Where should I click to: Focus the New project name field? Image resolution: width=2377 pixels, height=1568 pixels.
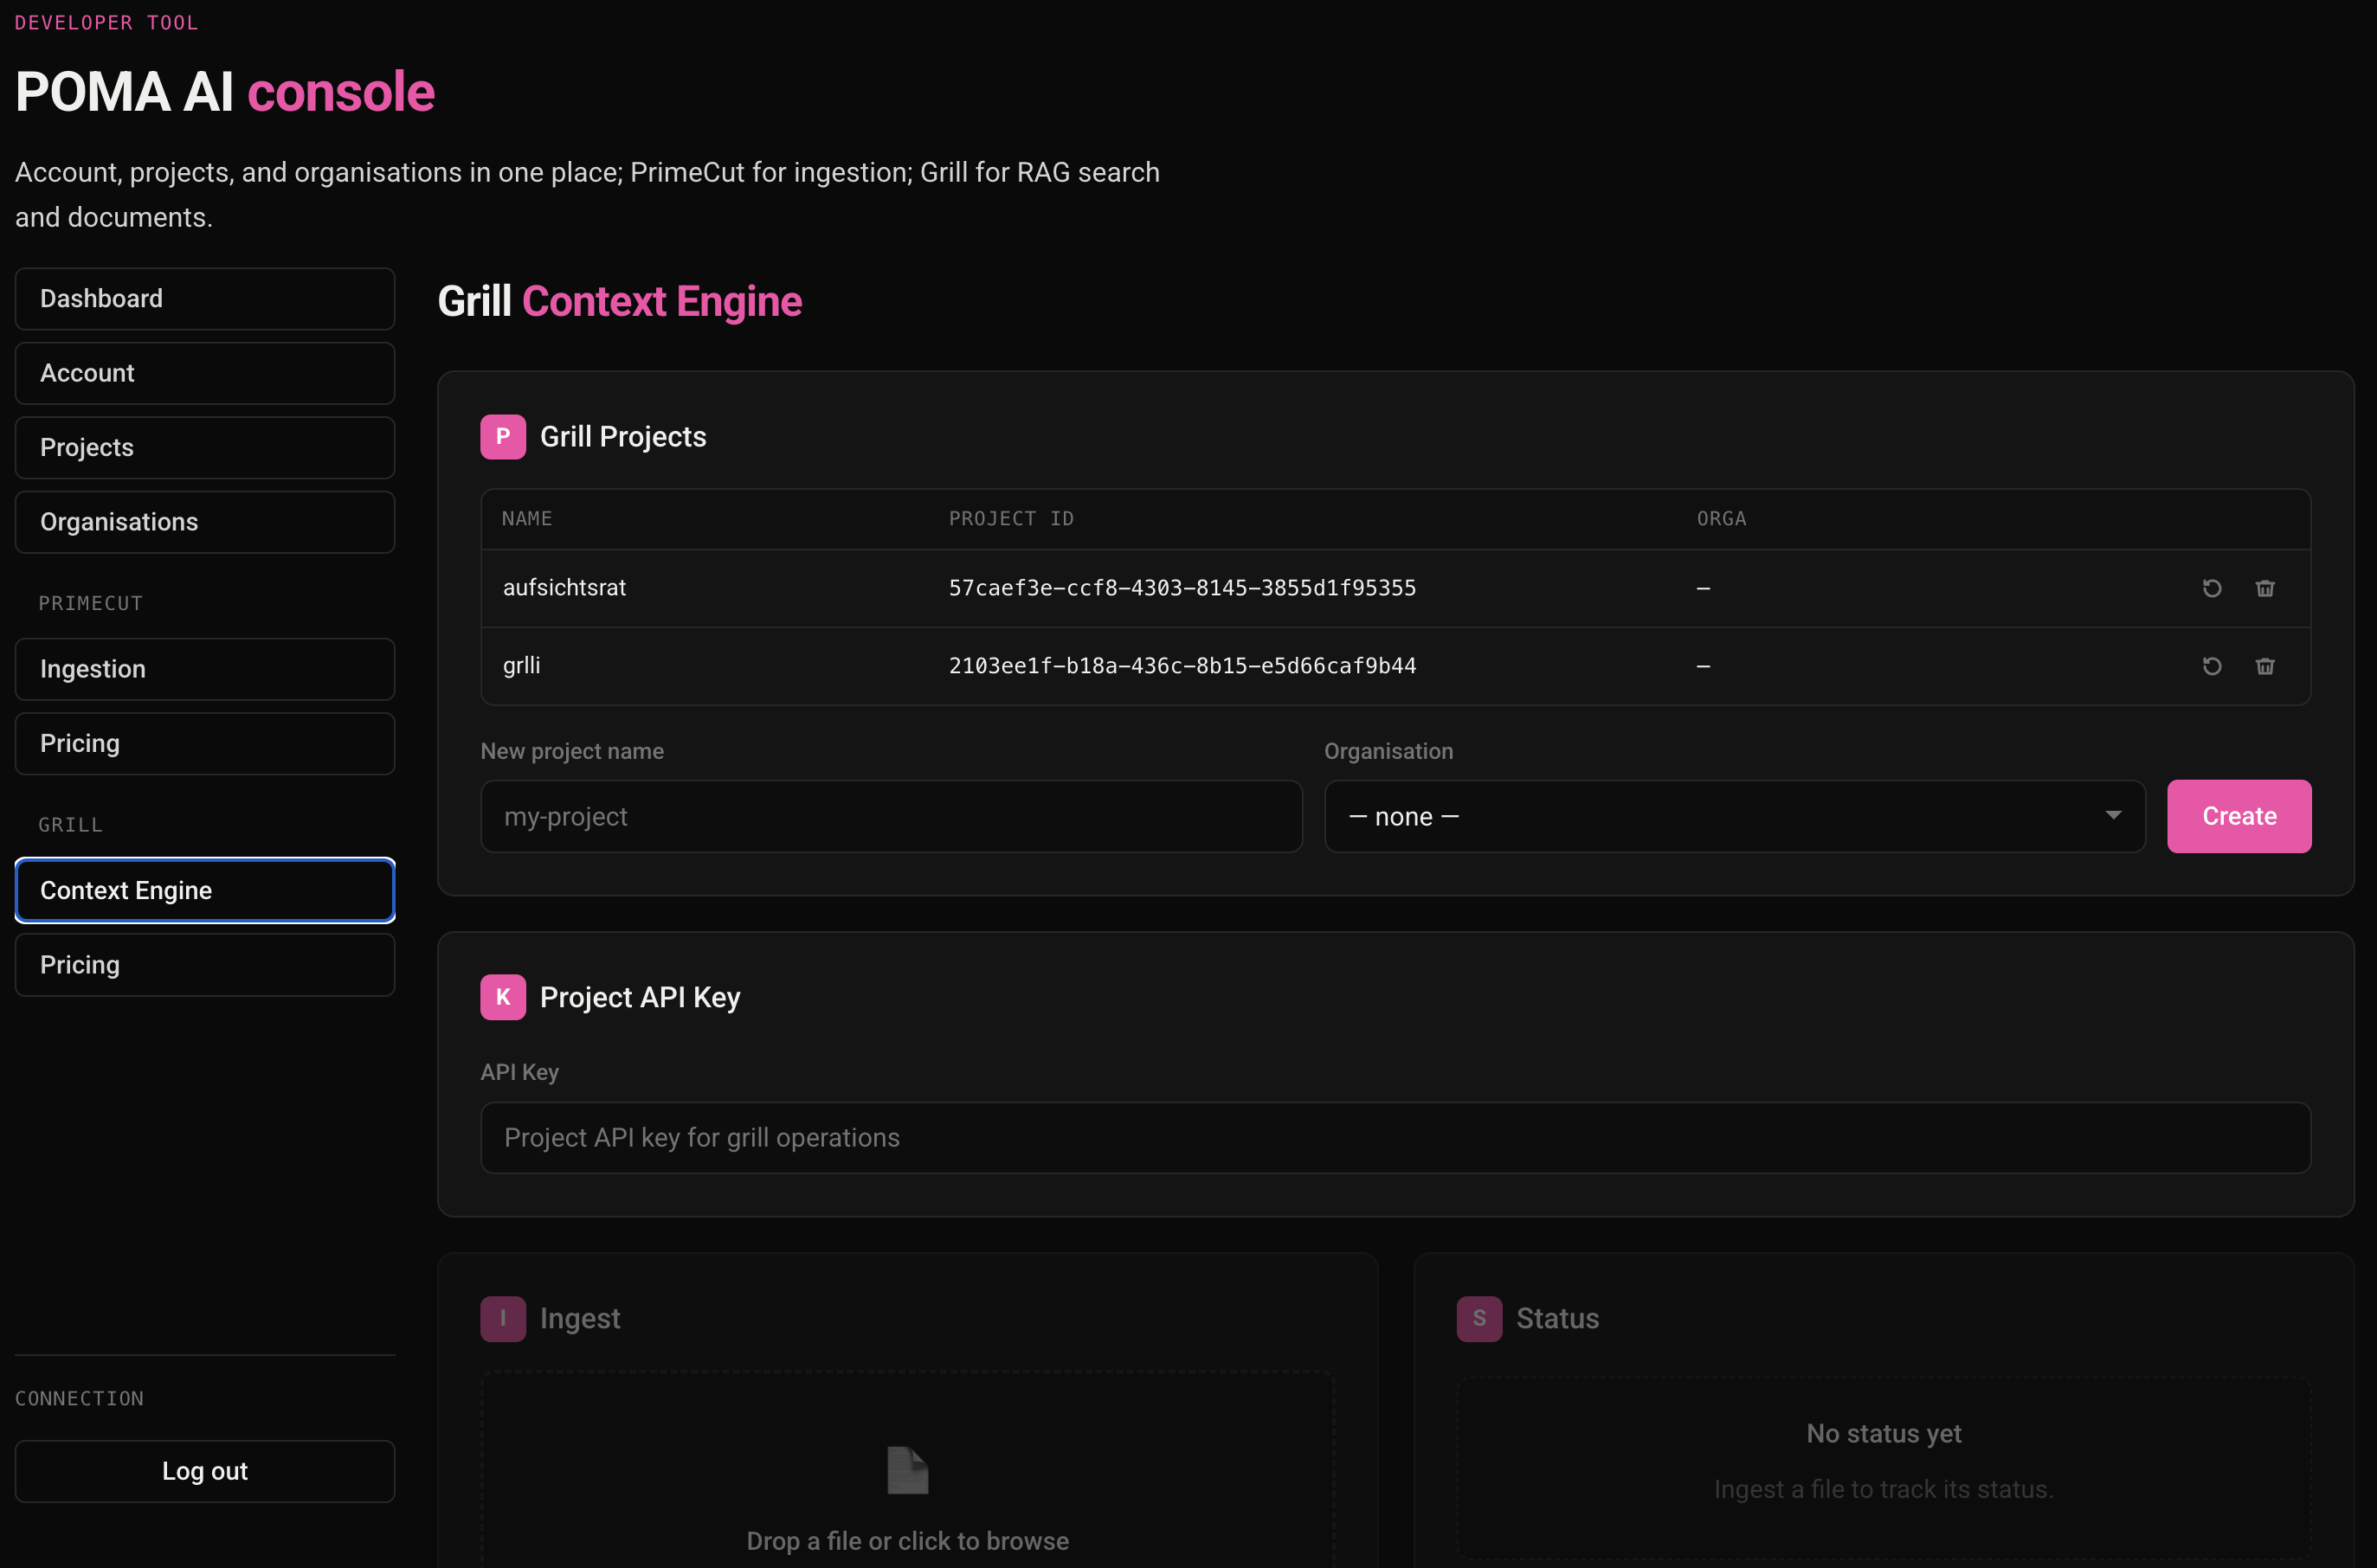click(892, 816)
